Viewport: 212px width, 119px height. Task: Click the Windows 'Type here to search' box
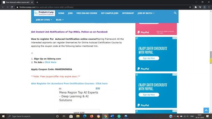(x=30, y=116)
